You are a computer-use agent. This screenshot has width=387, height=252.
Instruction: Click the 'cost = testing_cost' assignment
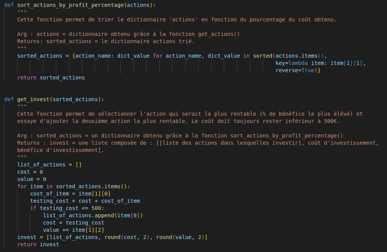click(x=74, y=223)
